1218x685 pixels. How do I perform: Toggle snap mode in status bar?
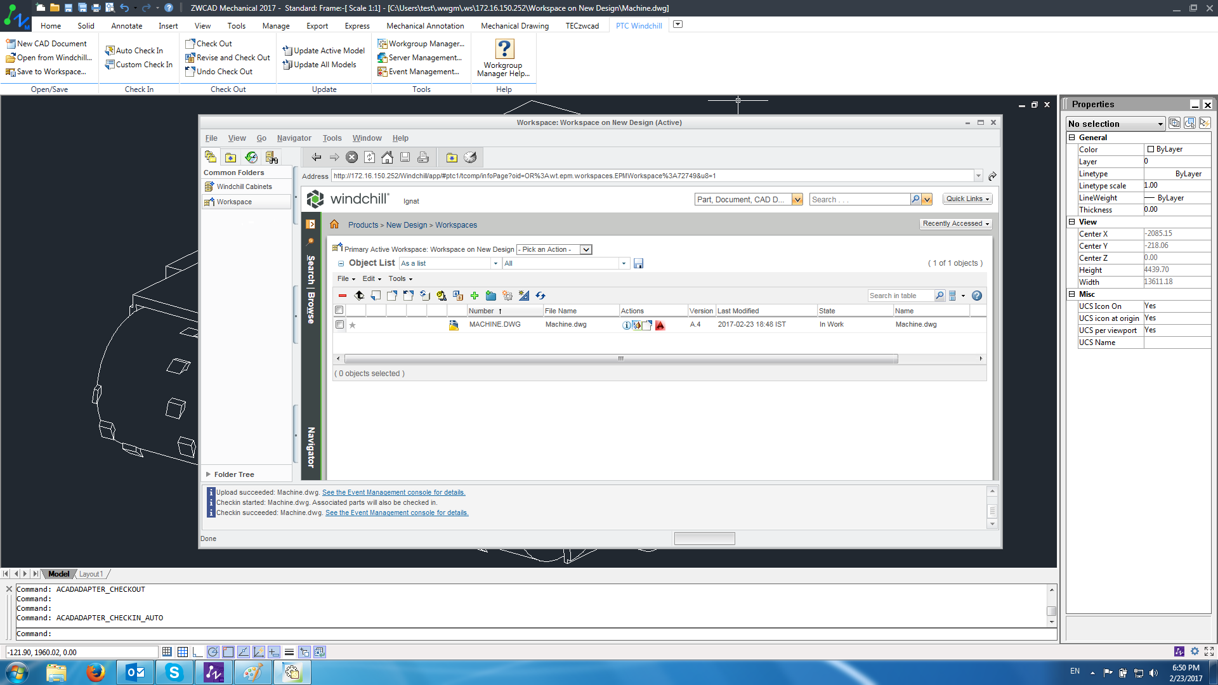tap(167, 651)
